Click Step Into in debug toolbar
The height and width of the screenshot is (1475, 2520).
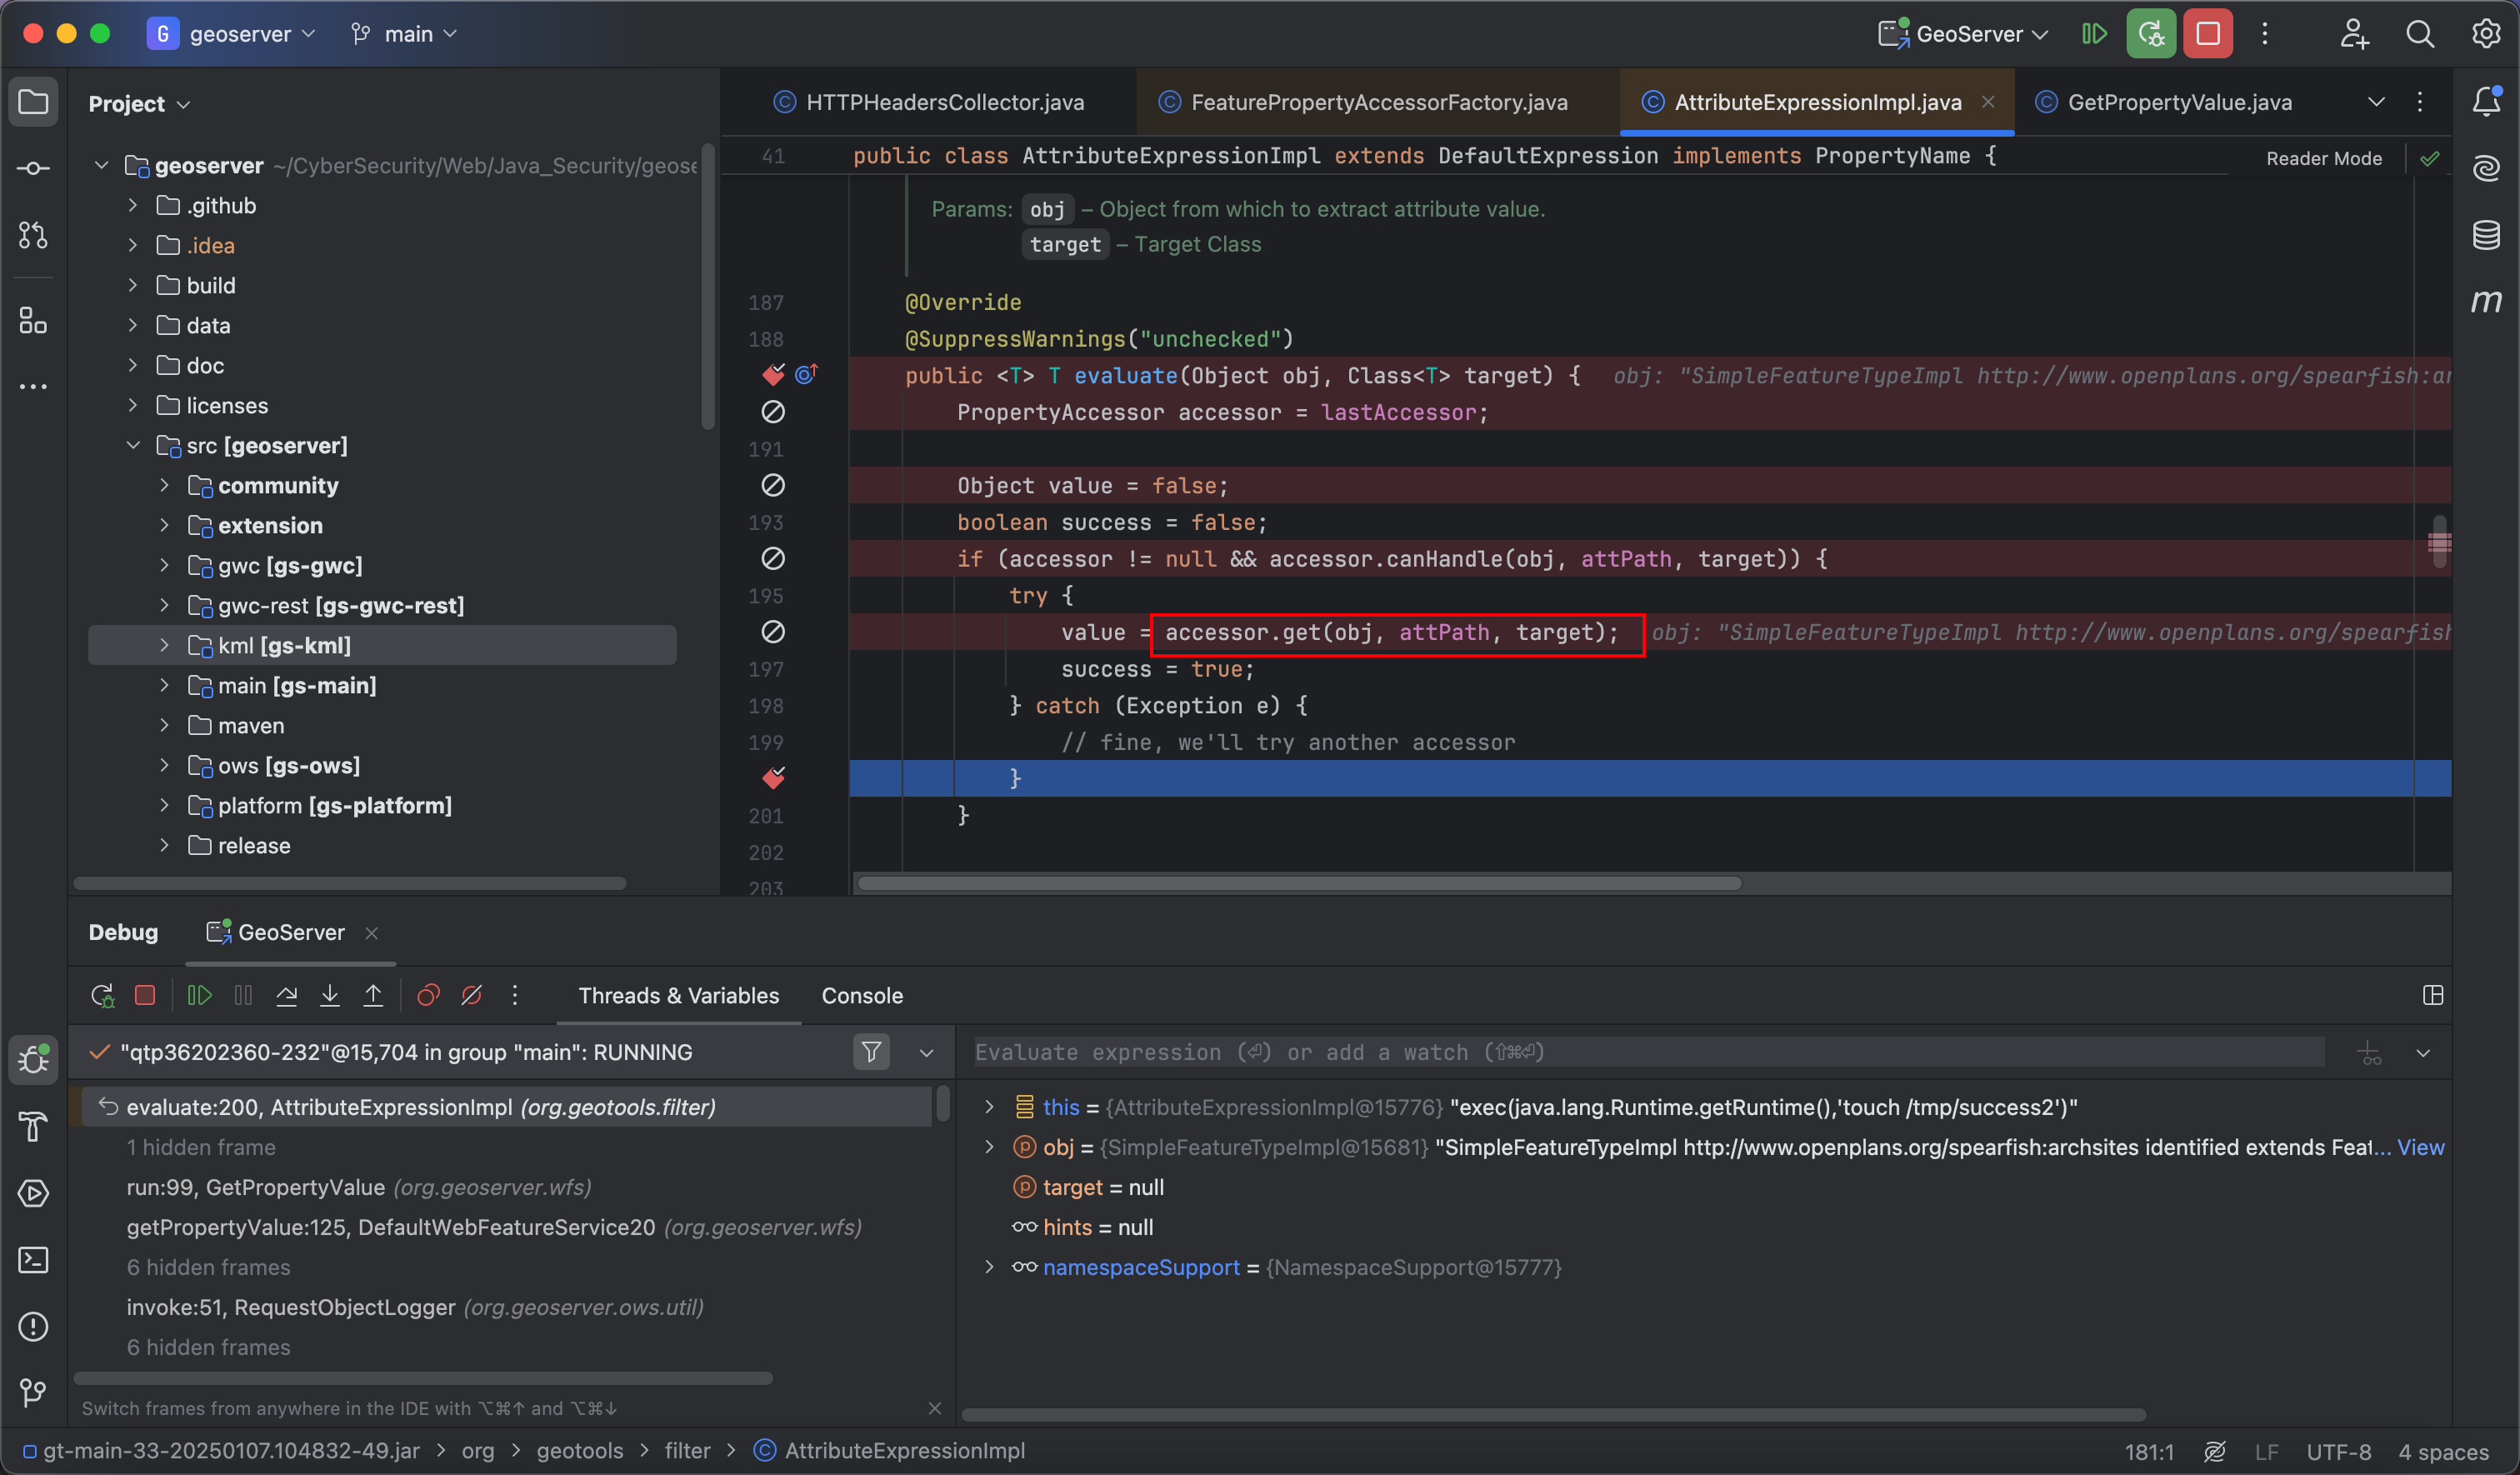[x=329, y=995]
